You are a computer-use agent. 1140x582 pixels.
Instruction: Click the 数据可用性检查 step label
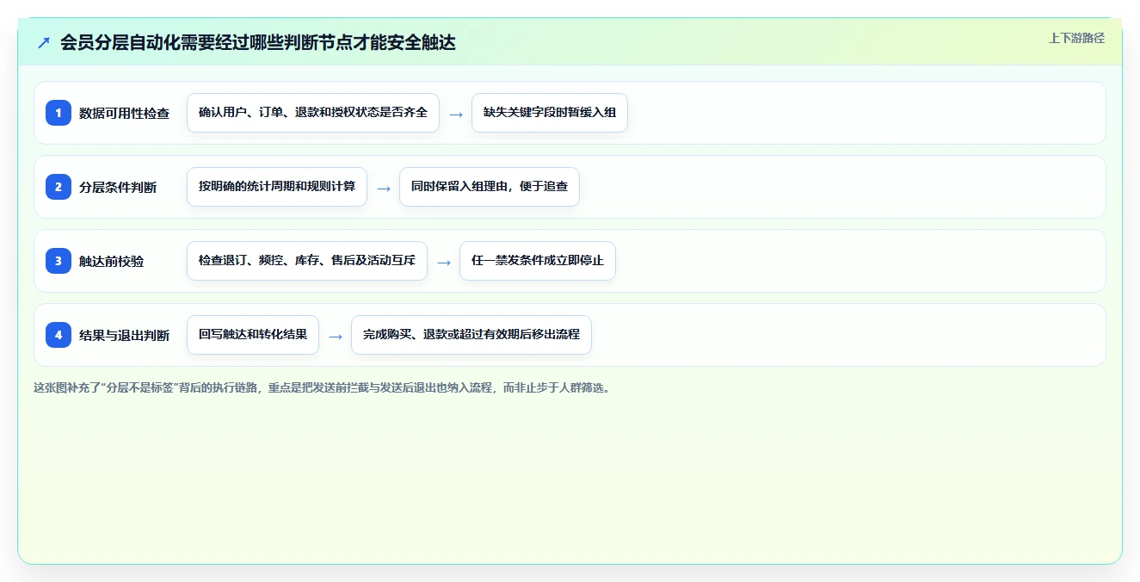(124, 113)
